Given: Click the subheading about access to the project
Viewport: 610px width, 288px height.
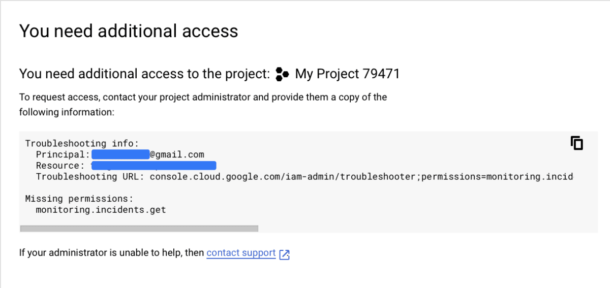Looking at the screenshot, I should point(209,74).
